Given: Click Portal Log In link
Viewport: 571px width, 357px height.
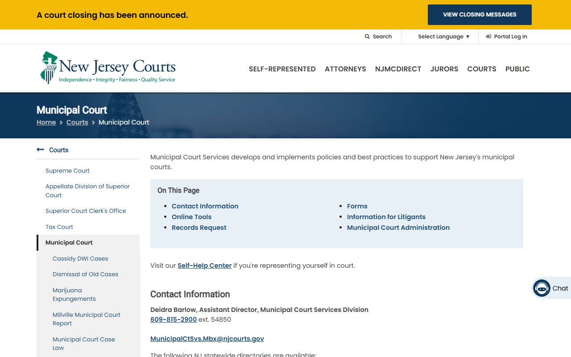Looking at the screenshot, I should tap(506, 37).
